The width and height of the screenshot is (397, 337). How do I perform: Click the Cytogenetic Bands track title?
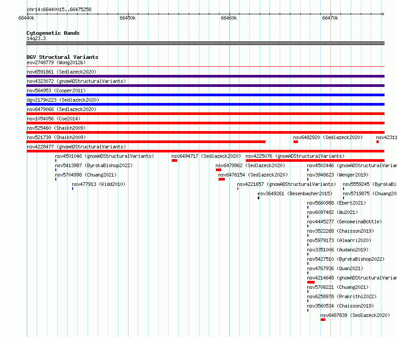pos(53,33)
